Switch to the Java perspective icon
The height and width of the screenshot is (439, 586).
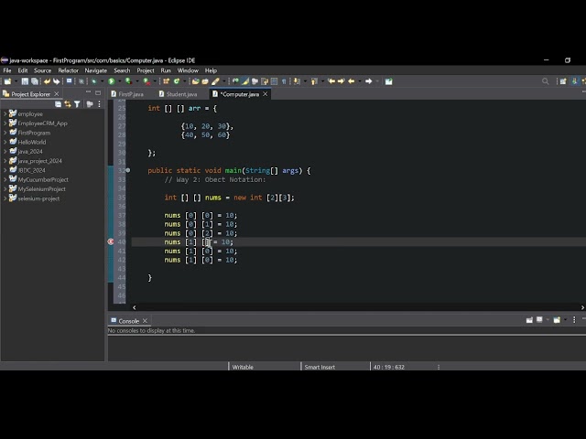[574, 81]
